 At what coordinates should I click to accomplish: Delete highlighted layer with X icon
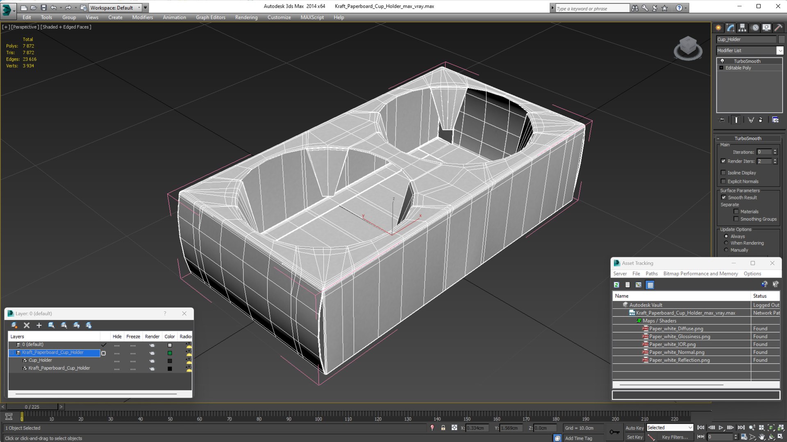click(x=27, y=325)
